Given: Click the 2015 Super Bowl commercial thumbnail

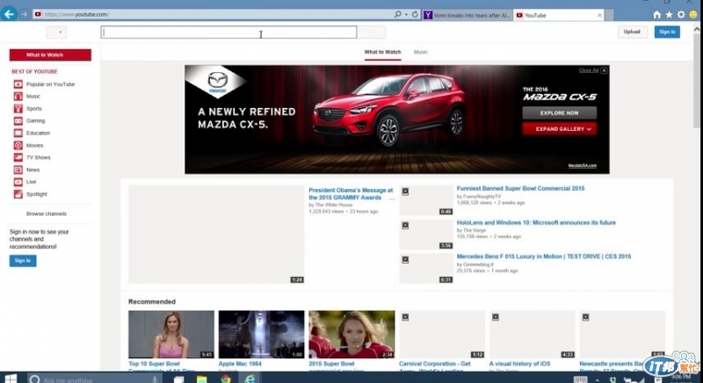Looking at the screenshot, I should point(352,334).
